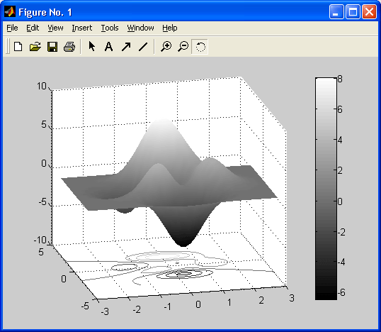Click the 'Figure No. 1' title bar text

pyautogui.click(x=45, y=12)
